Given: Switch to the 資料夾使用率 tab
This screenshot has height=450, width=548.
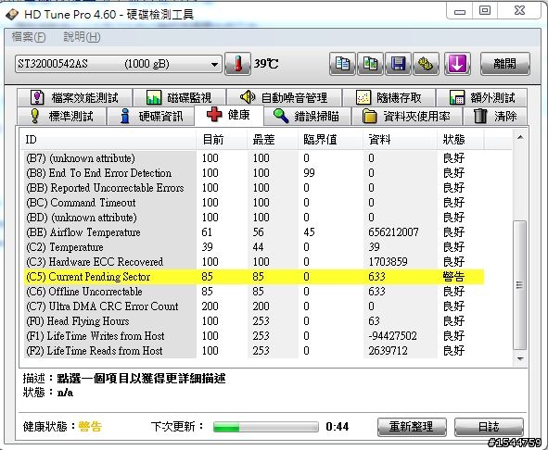Looking at the screenshot, I should point(407,116).
